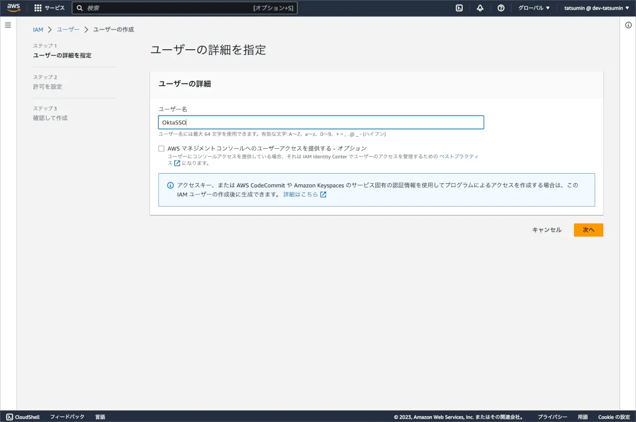Open 言語 language setting in footer
Screen dimensions: 636x422
100,417
